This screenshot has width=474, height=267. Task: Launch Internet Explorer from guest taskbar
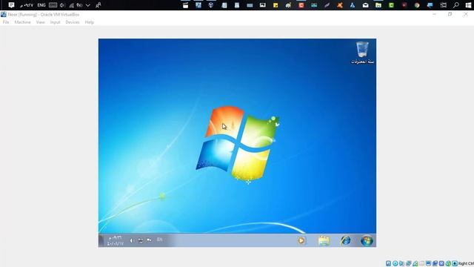pyautogui.click(x=345, y=240)
